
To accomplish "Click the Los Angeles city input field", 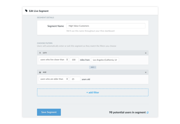I will click(x=105, y=60).
